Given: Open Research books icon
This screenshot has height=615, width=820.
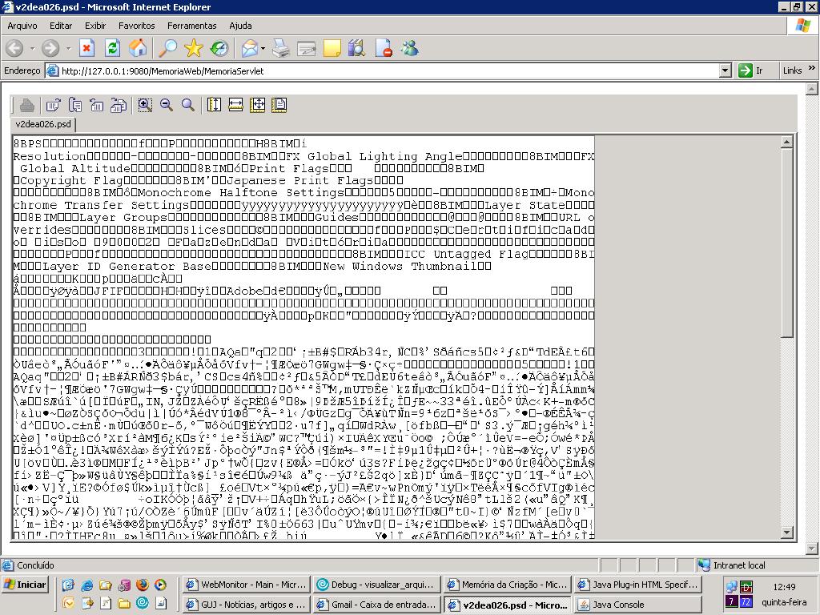Looking at the screenshot, I should (357, 49).
